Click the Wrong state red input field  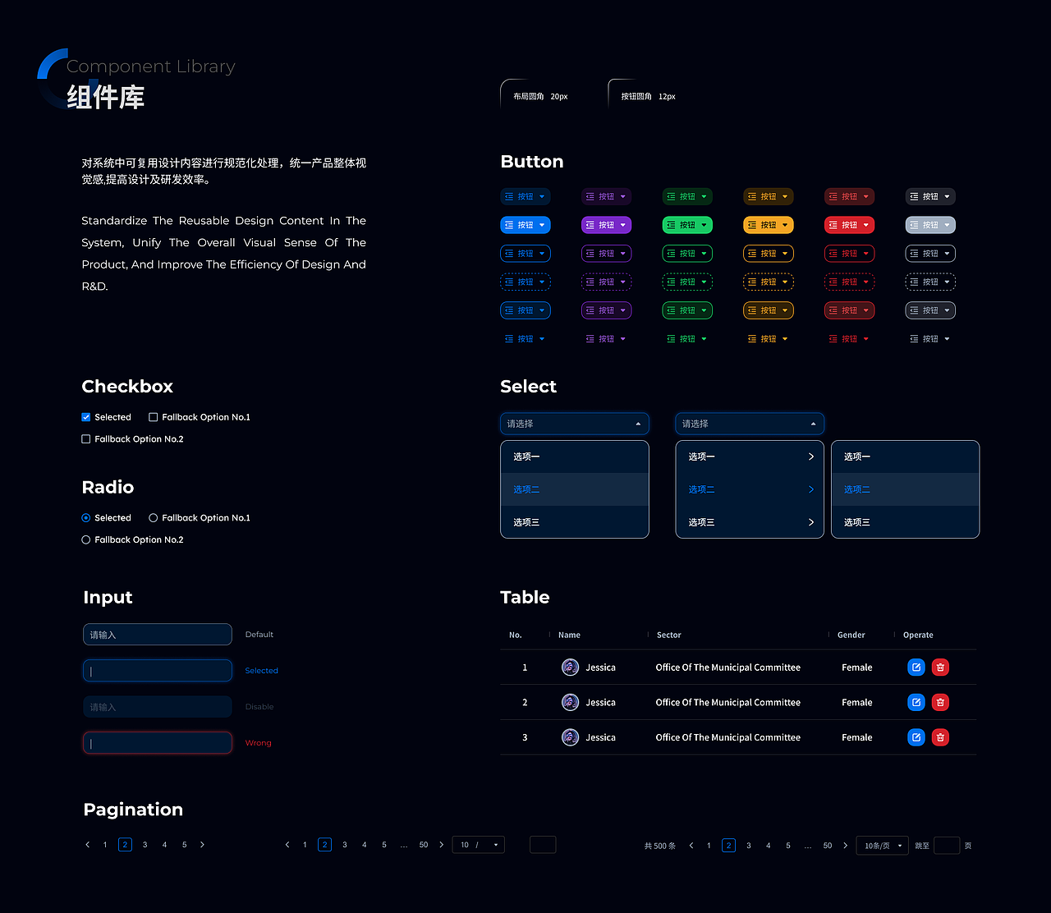click(x=157, y=742)
